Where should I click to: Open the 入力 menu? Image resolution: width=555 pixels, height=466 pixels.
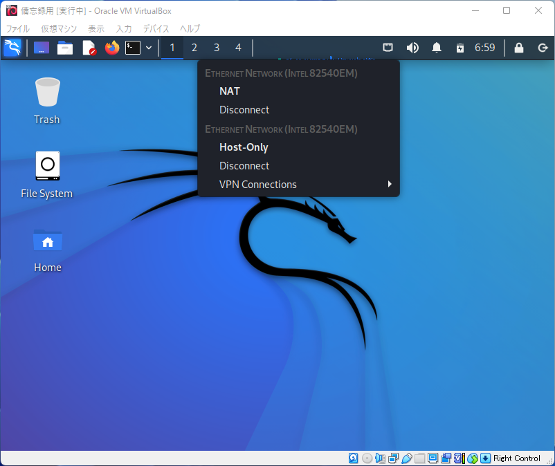(124, 28)
